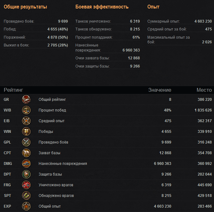The height and width of the screenshot is (212, 214).
Task: Select the Общий рейтинг row label
Action: tap(52, 100)
